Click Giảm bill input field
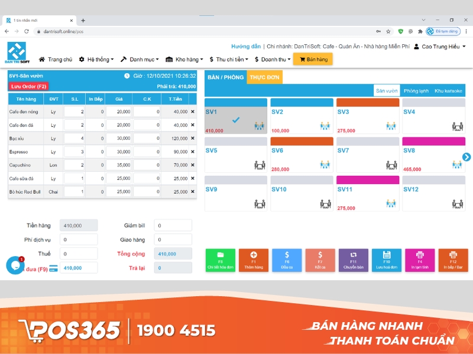 point(173,225)
